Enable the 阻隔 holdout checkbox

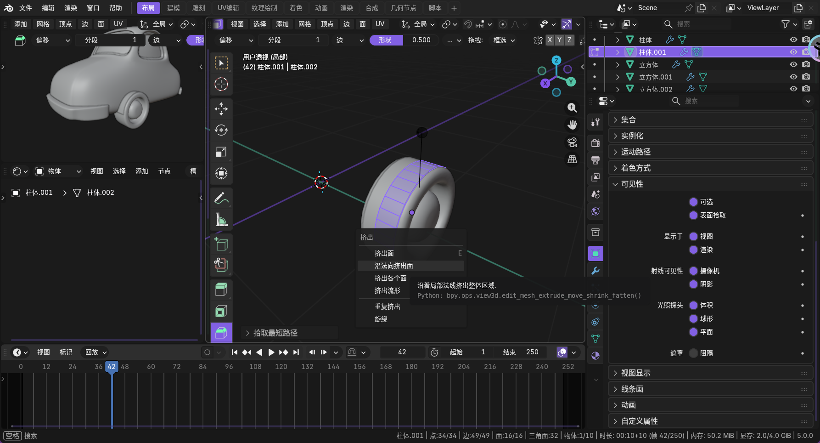pos(693,353)
